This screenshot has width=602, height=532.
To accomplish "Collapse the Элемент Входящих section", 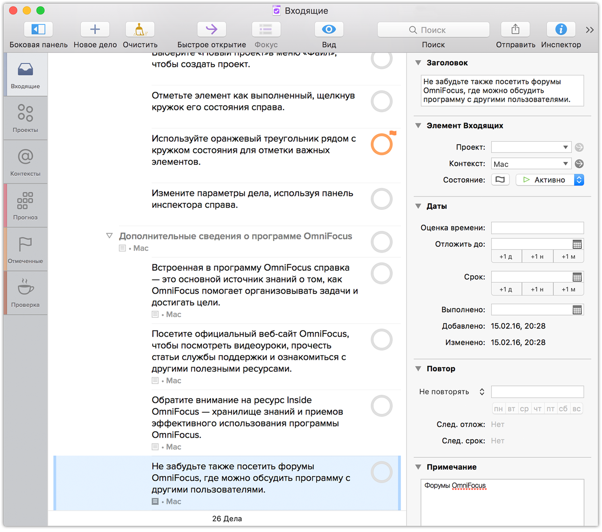I will click(x=418, y=126).
